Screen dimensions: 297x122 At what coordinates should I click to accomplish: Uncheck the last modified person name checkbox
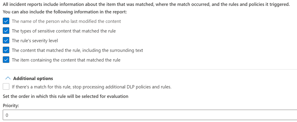coord(6,21)
